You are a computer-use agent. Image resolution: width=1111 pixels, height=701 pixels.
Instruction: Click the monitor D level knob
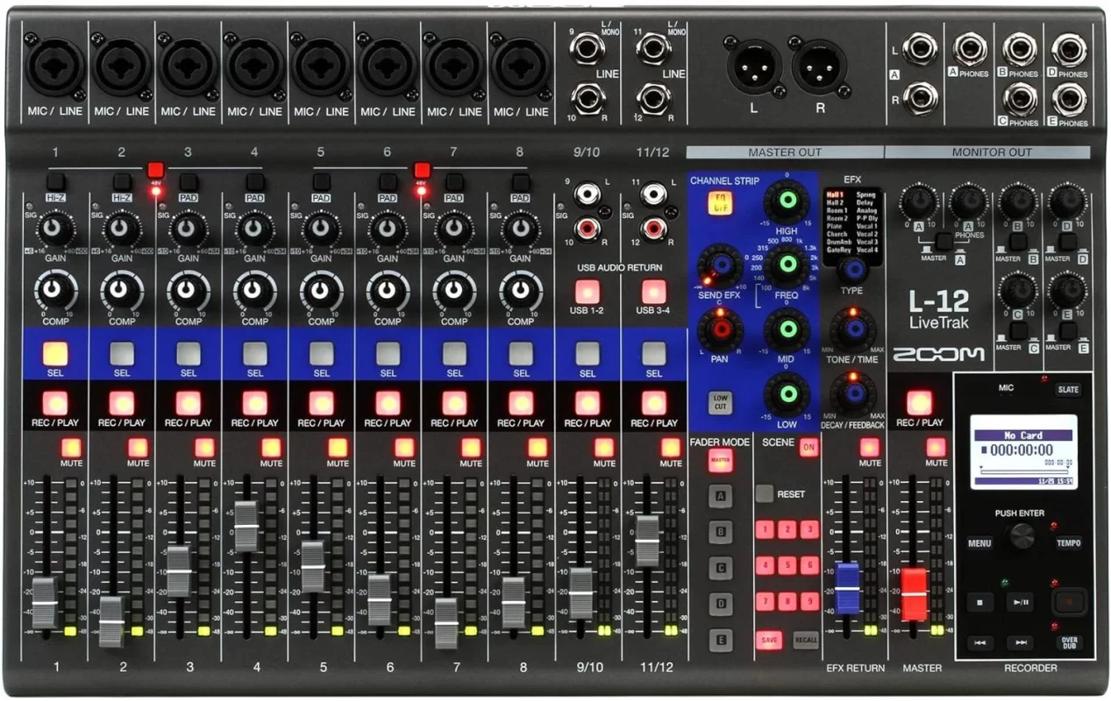1069,203
